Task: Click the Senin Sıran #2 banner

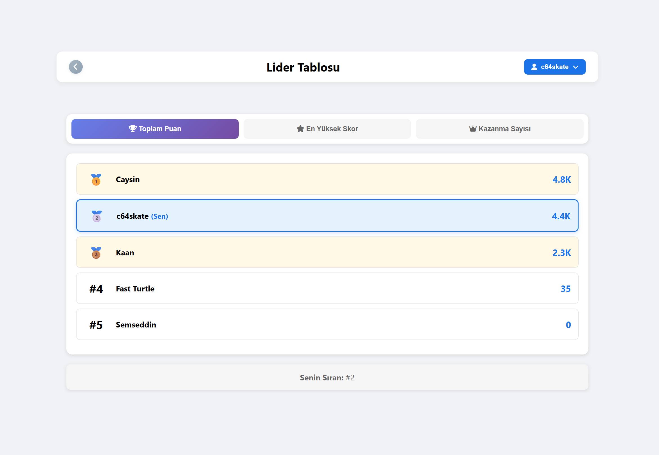Action: point(327,377)
